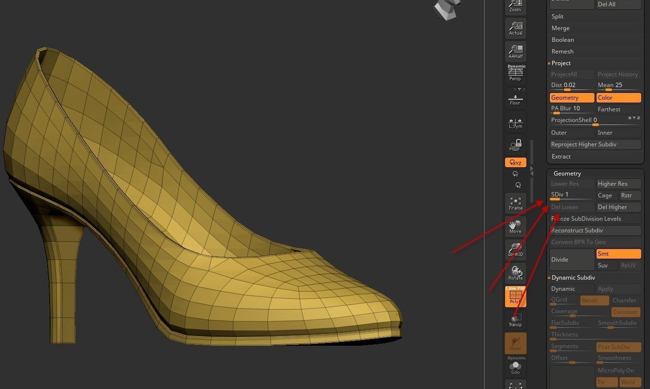The height and width of the screenshot is (389, 650).
Task: Click the Frame mesh icon
Action: (515, 203)
